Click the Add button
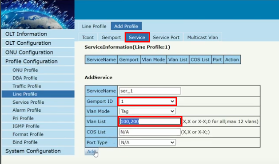The height and width of the screenshot is (164, 279). point(91,152)
